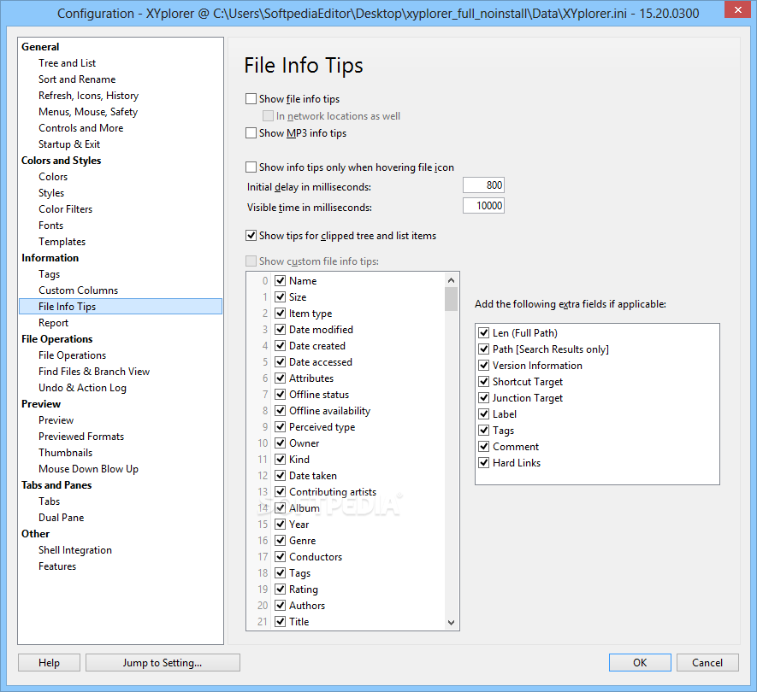Click the Date taken list row text
Viewport: 757px width, 692px height.
pos(313,476)
